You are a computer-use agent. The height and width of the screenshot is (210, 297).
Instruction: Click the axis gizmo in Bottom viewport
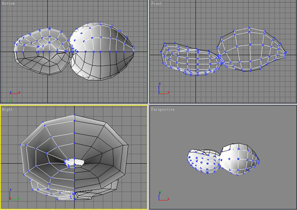point(14,97)
